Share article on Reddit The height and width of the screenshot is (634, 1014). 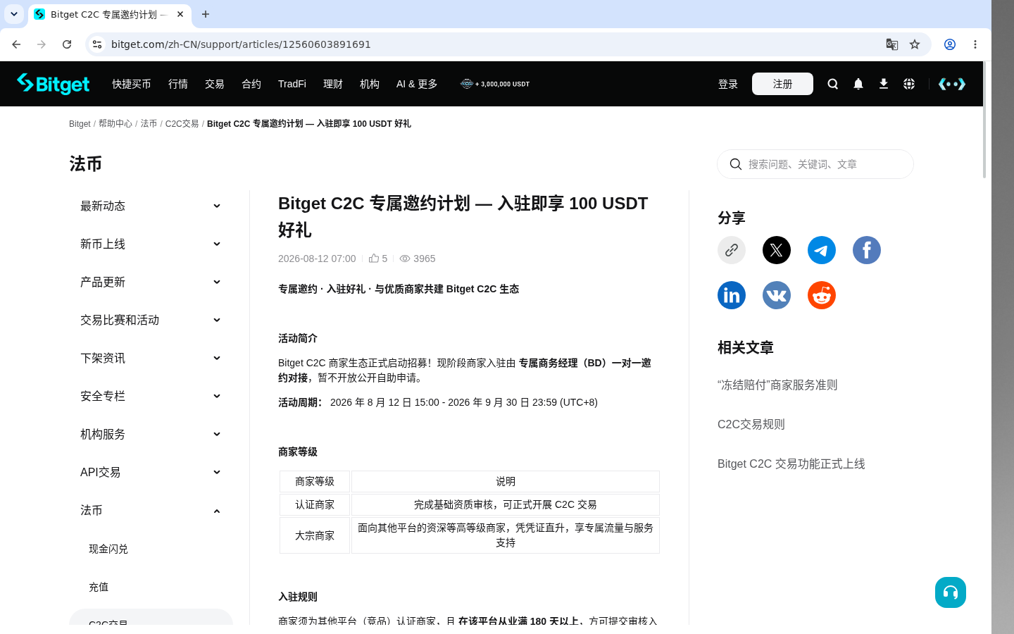(822, 295)
